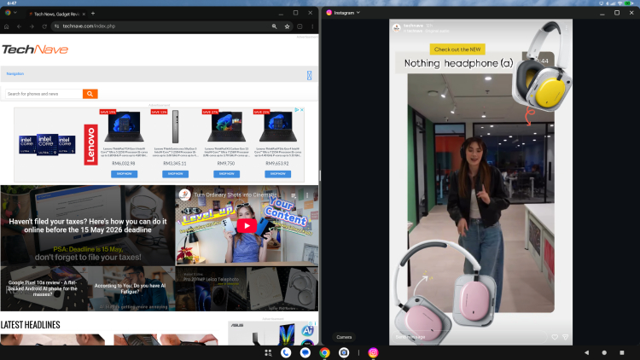640x360 pixels.
Task: Select the Tech News, Gadget Reviews tab
Action: (56, 14)
